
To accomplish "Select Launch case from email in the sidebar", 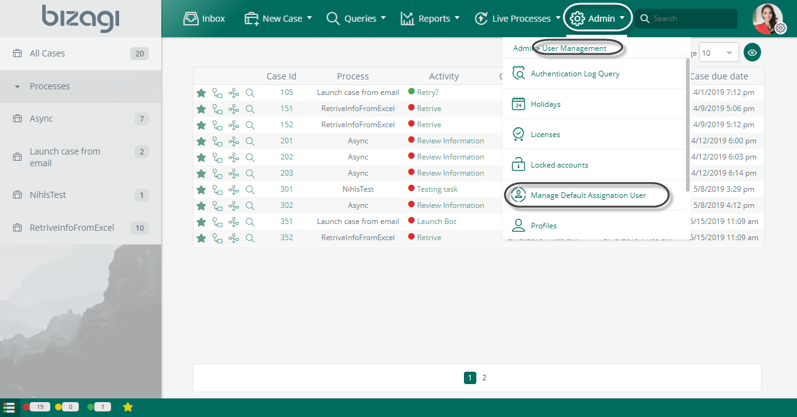I will tap(81, 157).
